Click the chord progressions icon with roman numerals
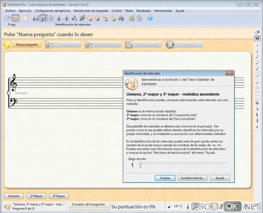The height and width of the screenshot is (213, 263). tap(74, 18)
